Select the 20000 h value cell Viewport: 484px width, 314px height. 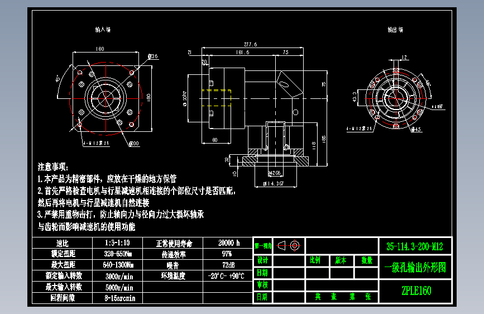[x=229, y=243]
